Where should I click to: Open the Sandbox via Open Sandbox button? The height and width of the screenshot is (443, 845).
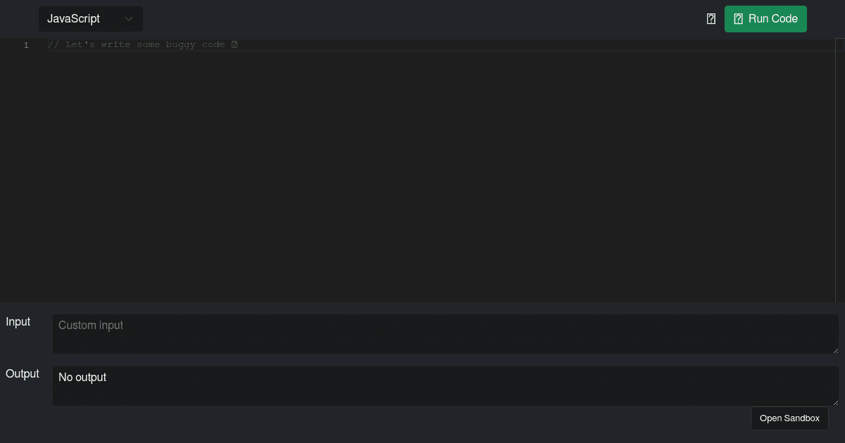(789, 418)
